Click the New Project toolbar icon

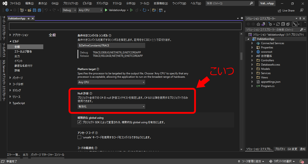point(22,10)
